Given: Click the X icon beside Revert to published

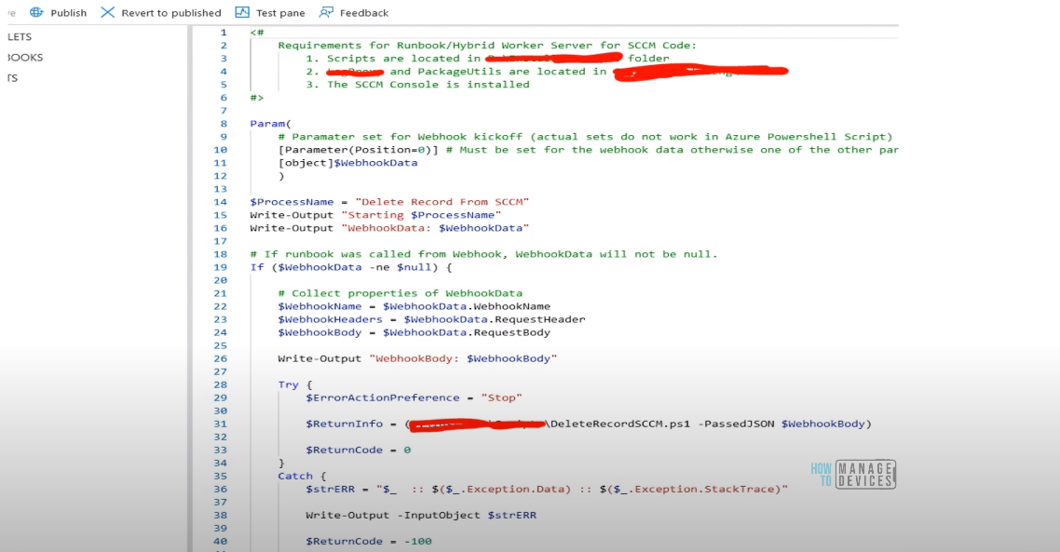Looking at the screenshot, I should click(110, 12).
